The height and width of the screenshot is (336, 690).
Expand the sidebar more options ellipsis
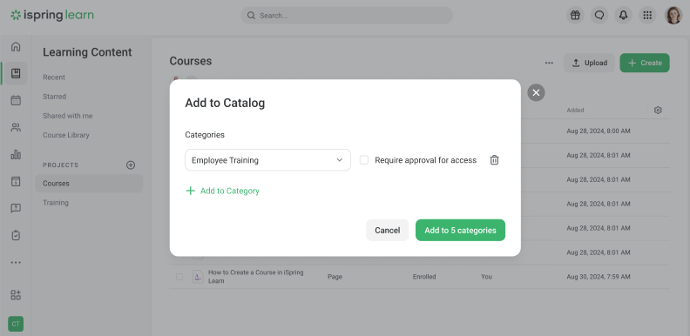pos(16,263)
